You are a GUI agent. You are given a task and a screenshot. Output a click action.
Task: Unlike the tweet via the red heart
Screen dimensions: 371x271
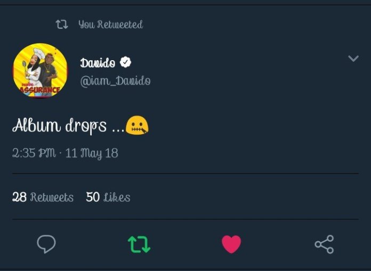(x=231, y=244)
